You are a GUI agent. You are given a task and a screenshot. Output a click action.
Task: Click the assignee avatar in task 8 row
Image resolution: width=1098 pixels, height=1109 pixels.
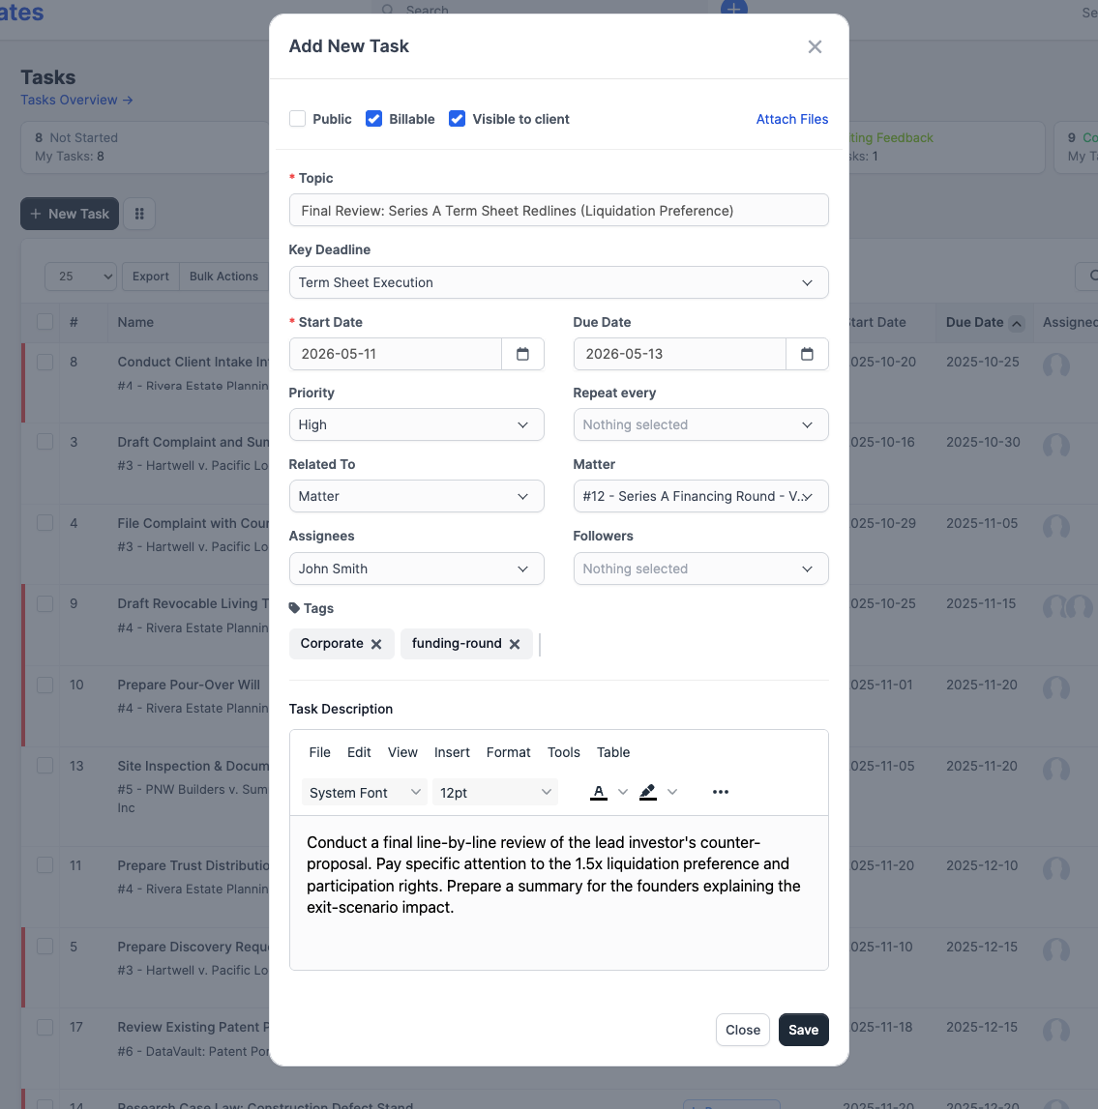tap(1055, 365)
